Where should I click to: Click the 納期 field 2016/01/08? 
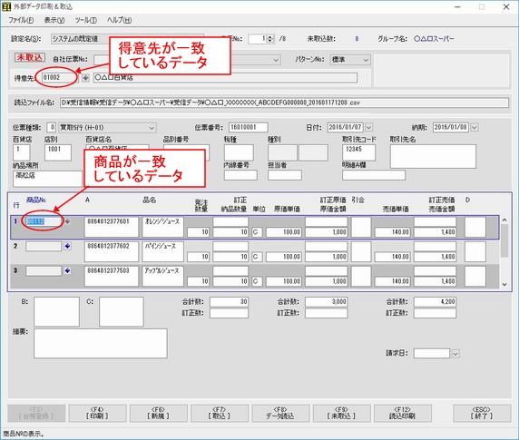click(x=451, y=127)
